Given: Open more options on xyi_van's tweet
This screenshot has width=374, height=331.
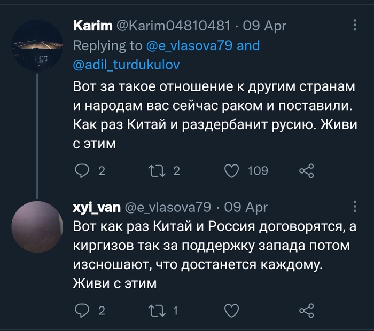Looking at the screenshot, I should [x=356, y=206].
